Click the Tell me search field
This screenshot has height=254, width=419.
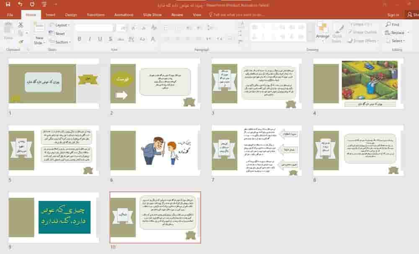pos(237,15)
